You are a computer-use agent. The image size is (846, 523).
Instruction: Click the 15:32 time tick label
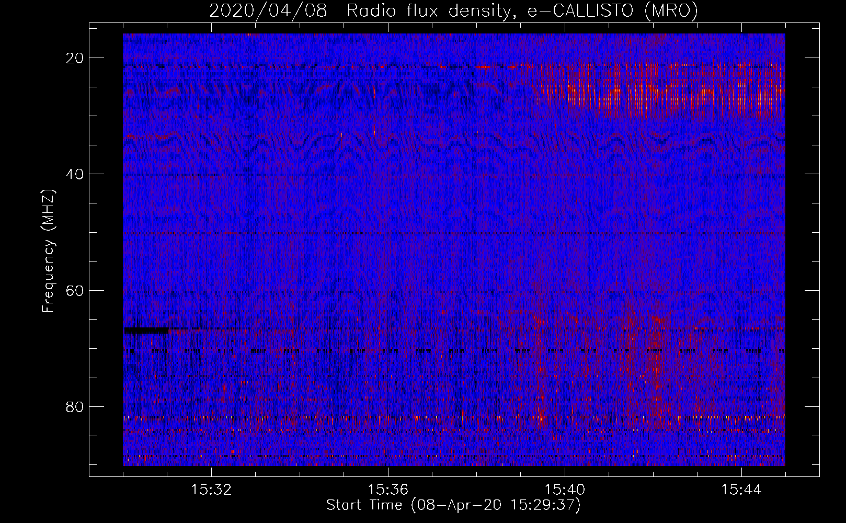211,490
